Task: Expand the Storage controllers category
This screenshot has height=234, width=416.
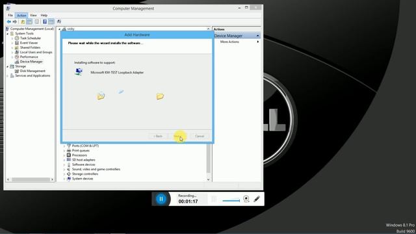Action: click(64, 174)
